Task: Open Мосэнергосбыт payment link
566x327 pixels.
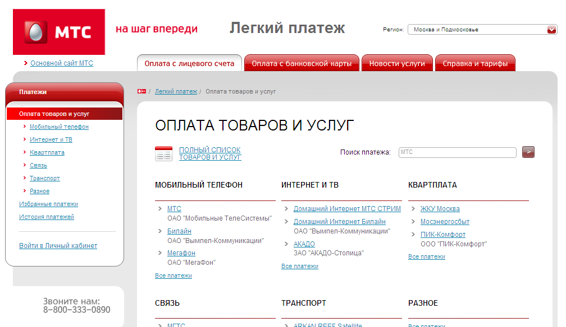Action: [445, 222]
